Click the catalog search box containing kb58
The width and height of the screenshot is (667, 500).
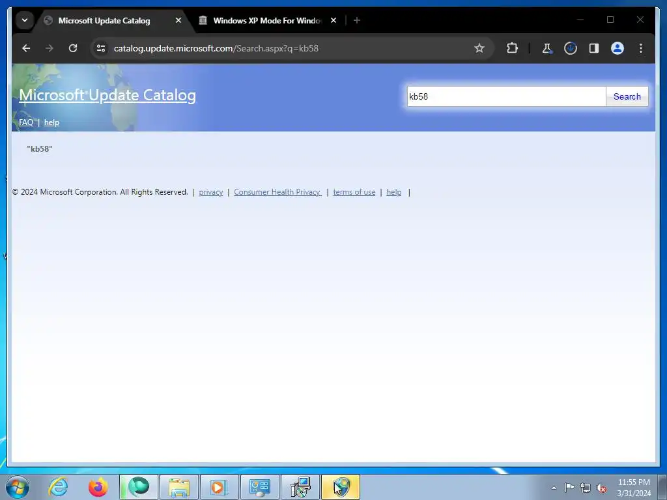click(x=506, y=96)
